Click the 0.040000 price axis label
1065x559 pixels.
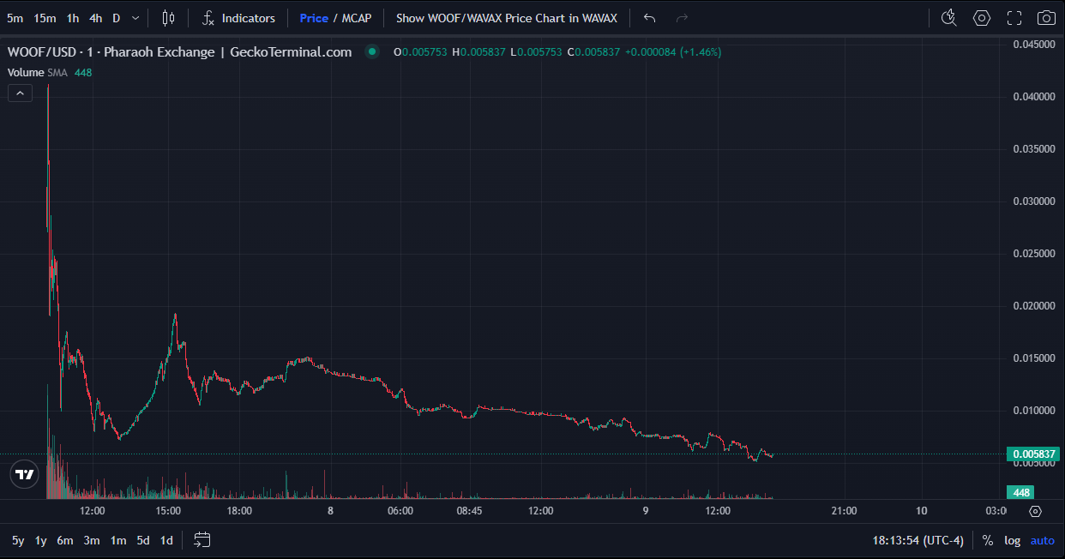pyautogui.click(x=1033, y=97)
